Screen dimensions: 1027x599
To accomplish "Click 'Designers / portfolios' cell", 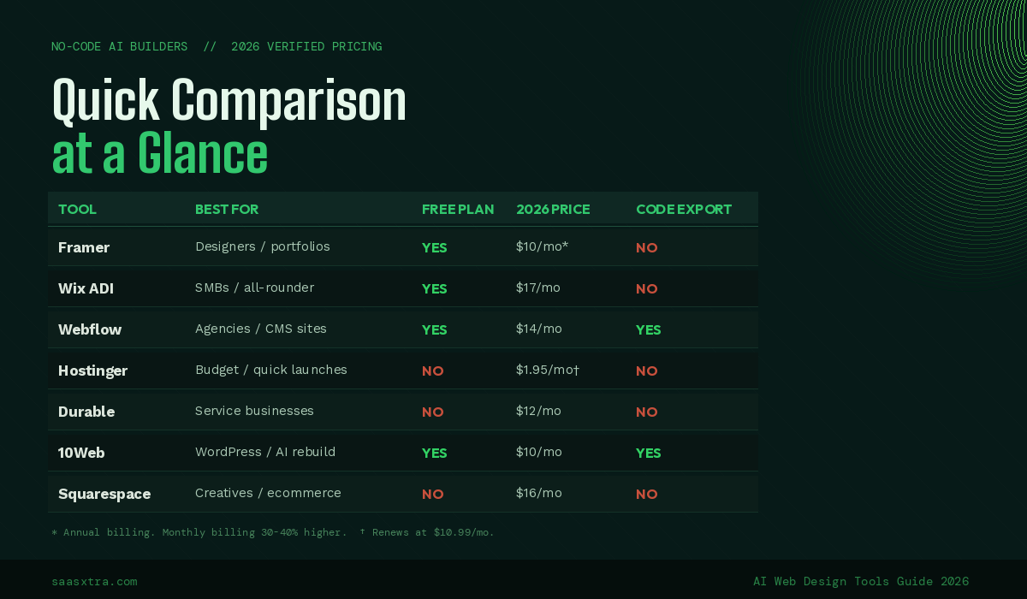I will pos(263,246).
